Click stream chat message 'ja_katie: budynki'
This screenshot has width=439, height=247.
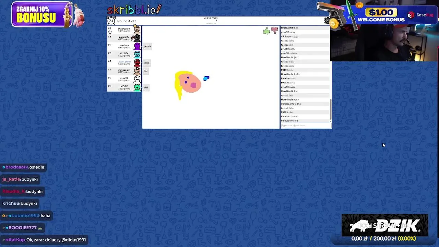point(20,179)
